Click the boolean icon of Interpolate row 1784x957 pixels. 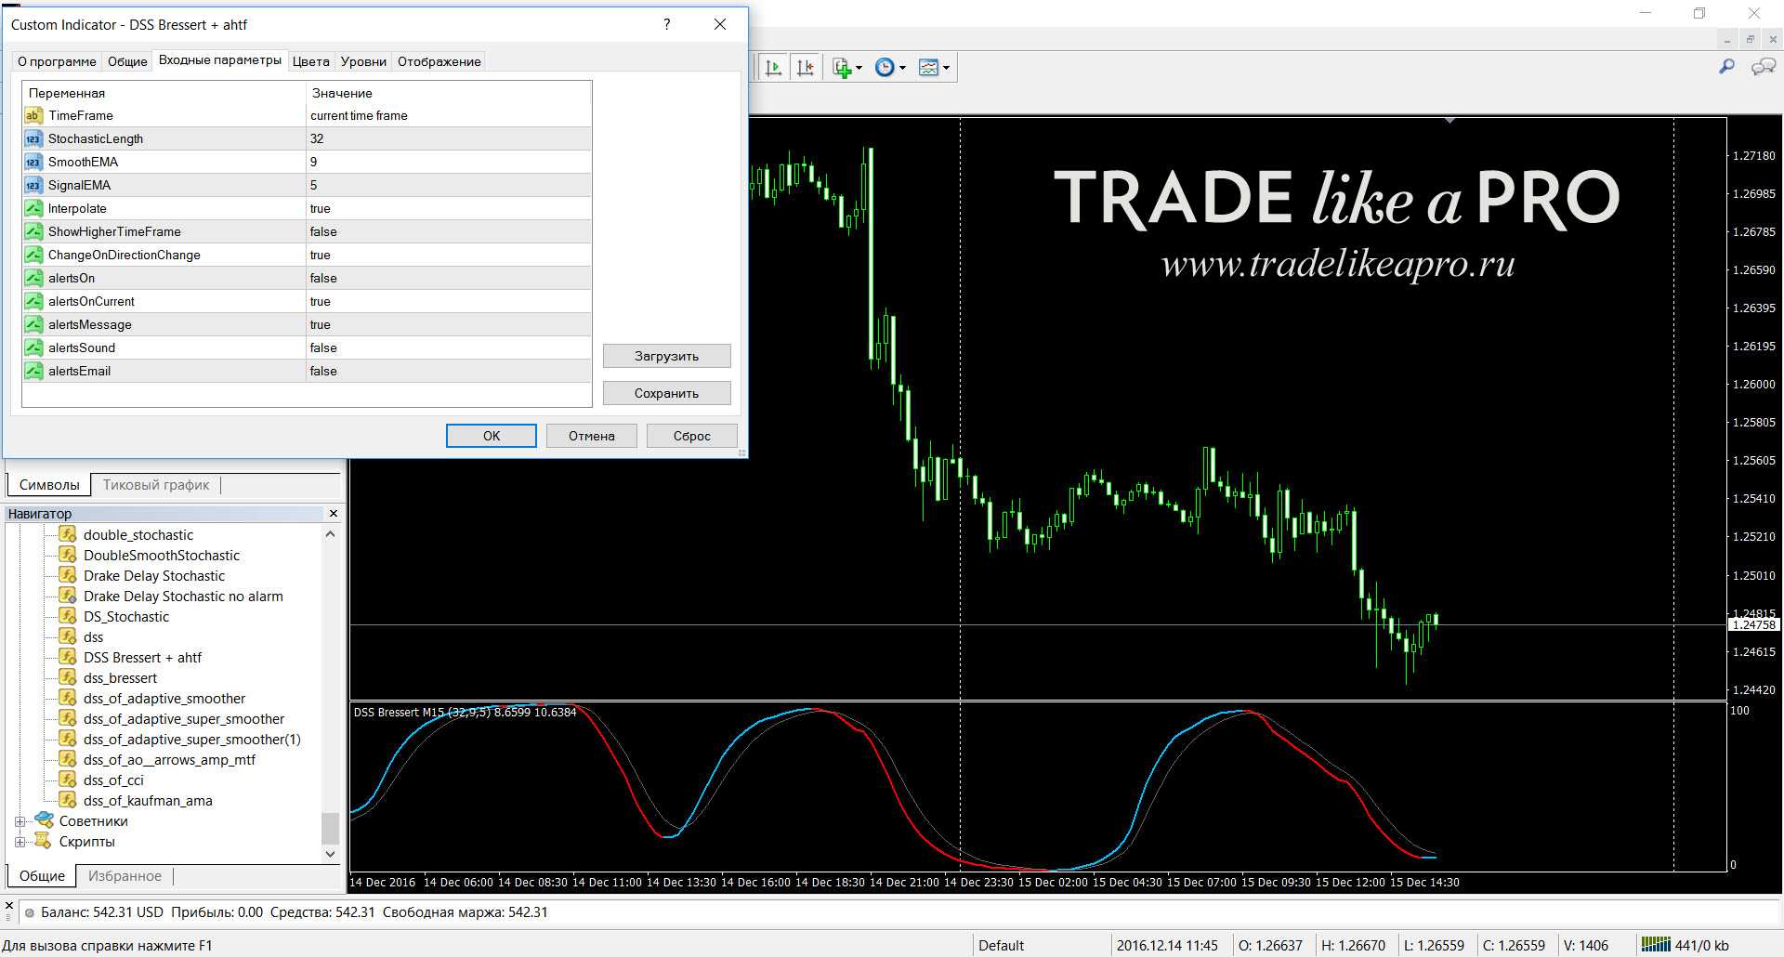(33, 208)
